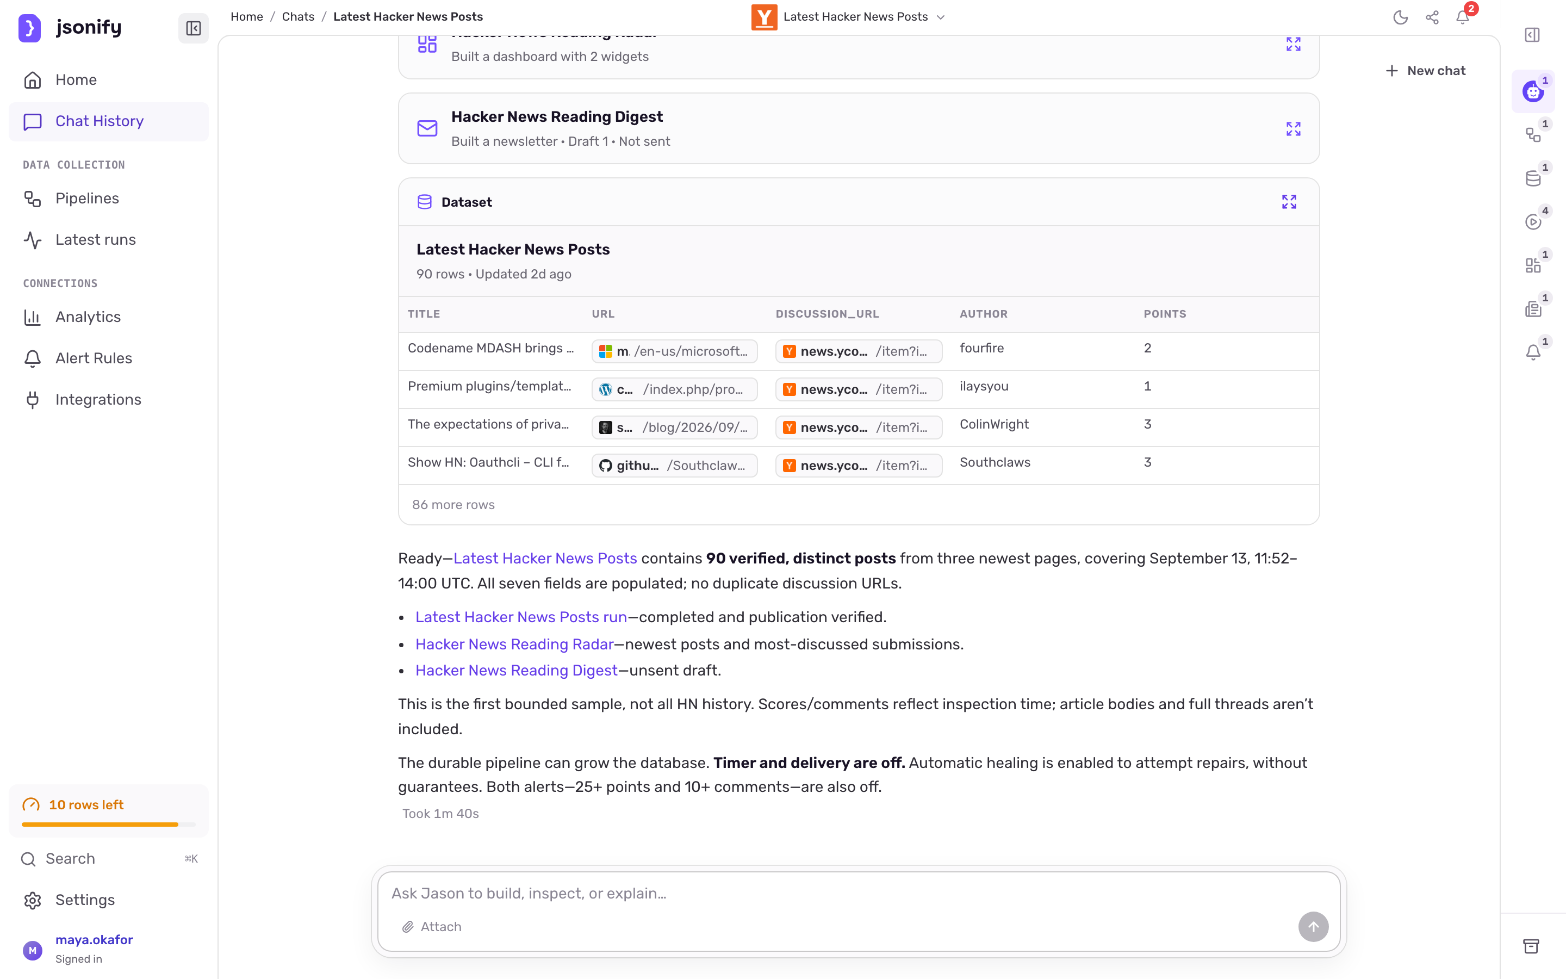Screen dimensions: 1566x979
Task: Start a New chat
Action: coord(1426,71)
